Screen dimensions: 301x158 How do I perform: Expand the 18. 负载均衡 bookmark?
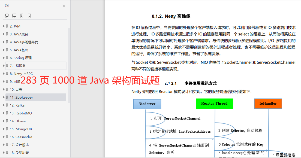(x=4, y=153)
